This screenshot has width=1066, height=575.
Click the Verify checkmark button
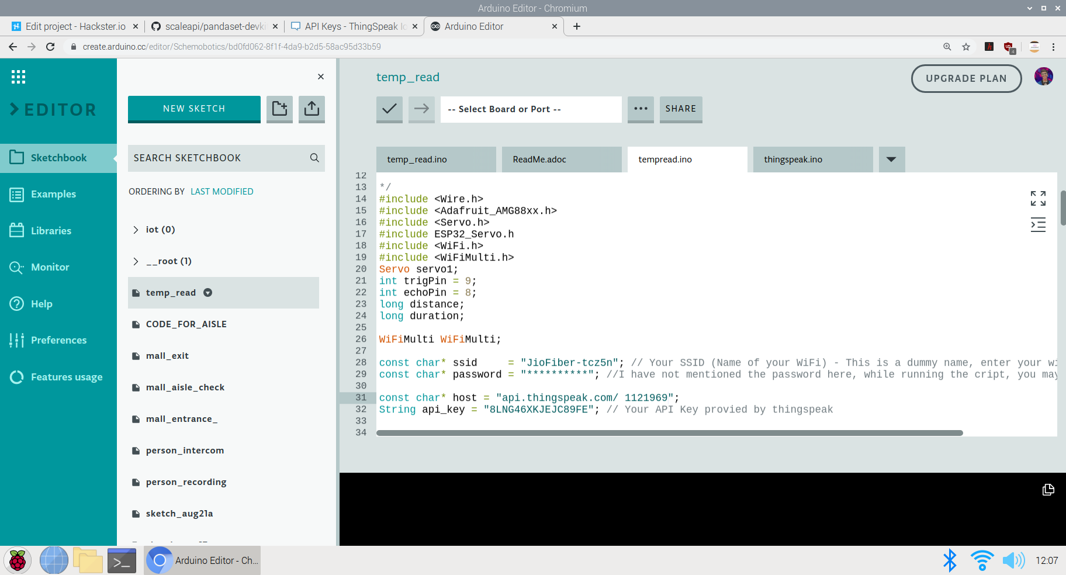pos(389,109)
